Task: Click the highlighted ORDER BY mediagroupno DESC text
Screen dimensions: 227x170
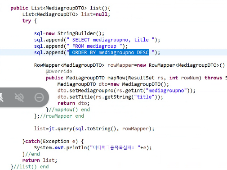Action: [x=109, y=52]
